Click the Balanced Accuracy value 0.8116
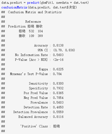Viewport: 112px width, 134px height. coord(58,117)
